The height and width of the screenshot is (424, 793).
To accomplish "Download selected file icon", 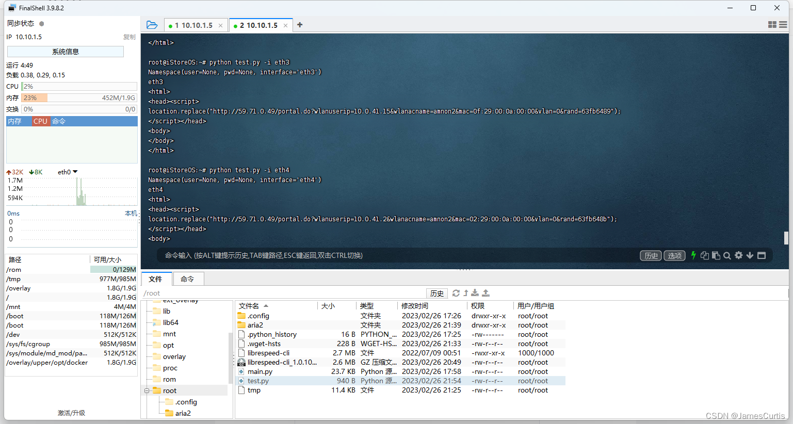I will pos(475,293).
